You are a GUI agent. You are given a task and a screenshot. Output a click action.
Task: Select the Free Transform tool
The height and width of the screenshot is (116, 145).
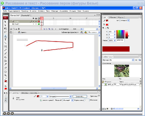pos(5,28)
